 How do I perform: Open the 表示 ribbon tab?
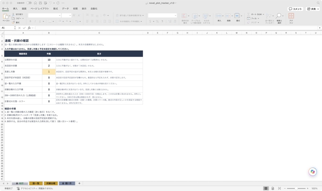point(84,8)
